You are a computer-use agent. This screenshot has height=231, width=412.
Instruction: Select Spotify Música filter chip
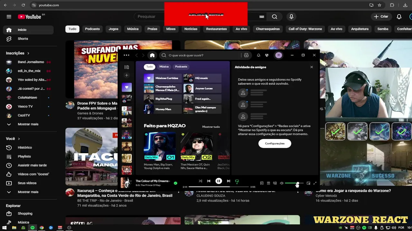(164, 67)
